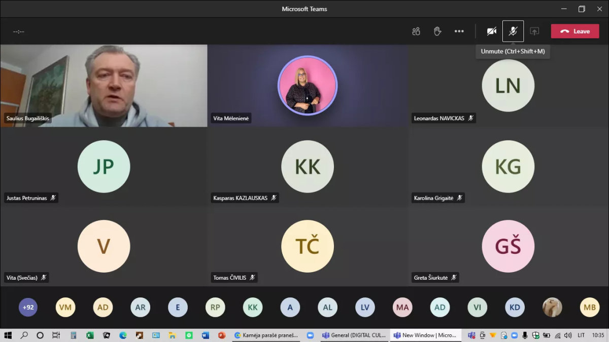The height and width of the screenshot is (342, 609).
Task: Switch to New Window Teams taskbar item
Action: pyautogui.click(x=425, y=335)
